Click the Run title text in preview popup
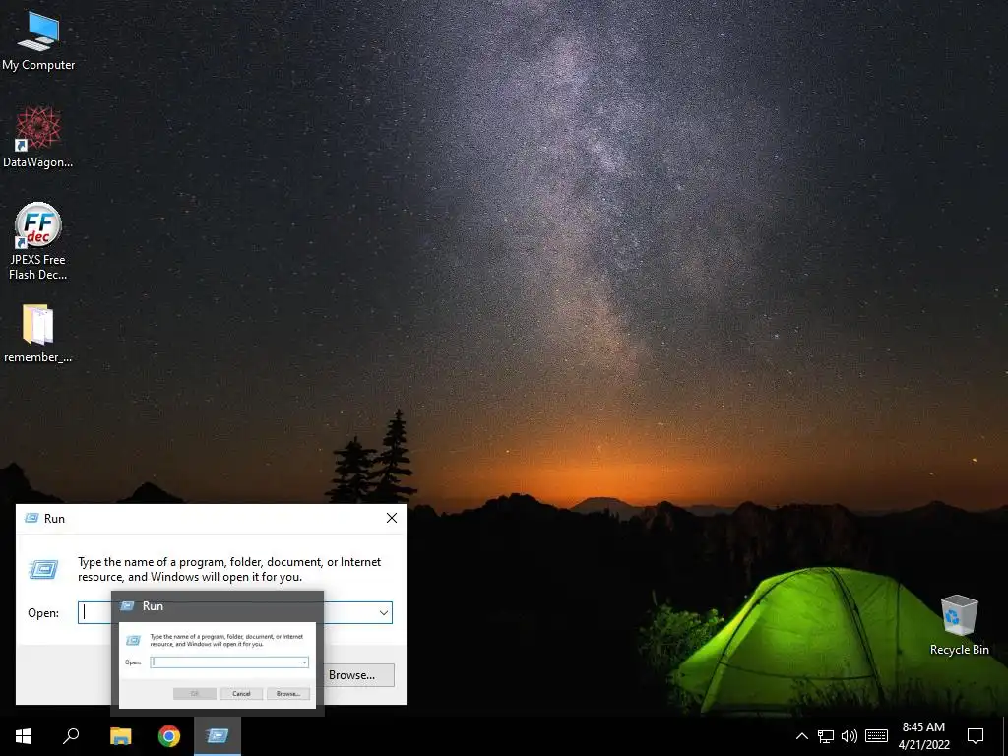This screenshot has width=1008, height=756. [x=153, y=606]
